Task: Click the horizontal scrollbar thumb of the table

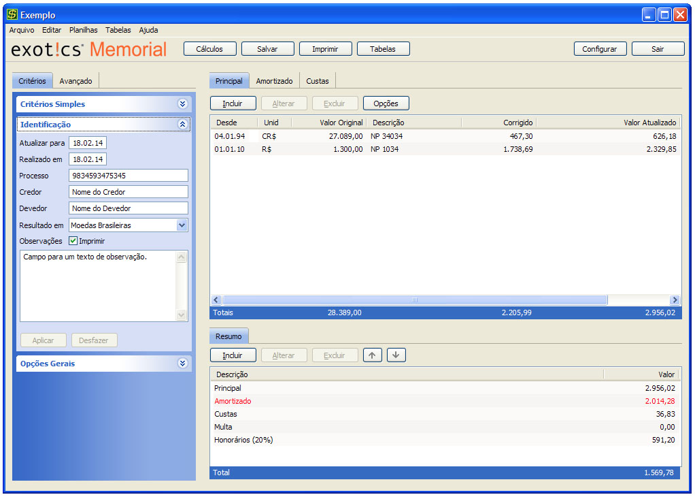Action: 414,300
